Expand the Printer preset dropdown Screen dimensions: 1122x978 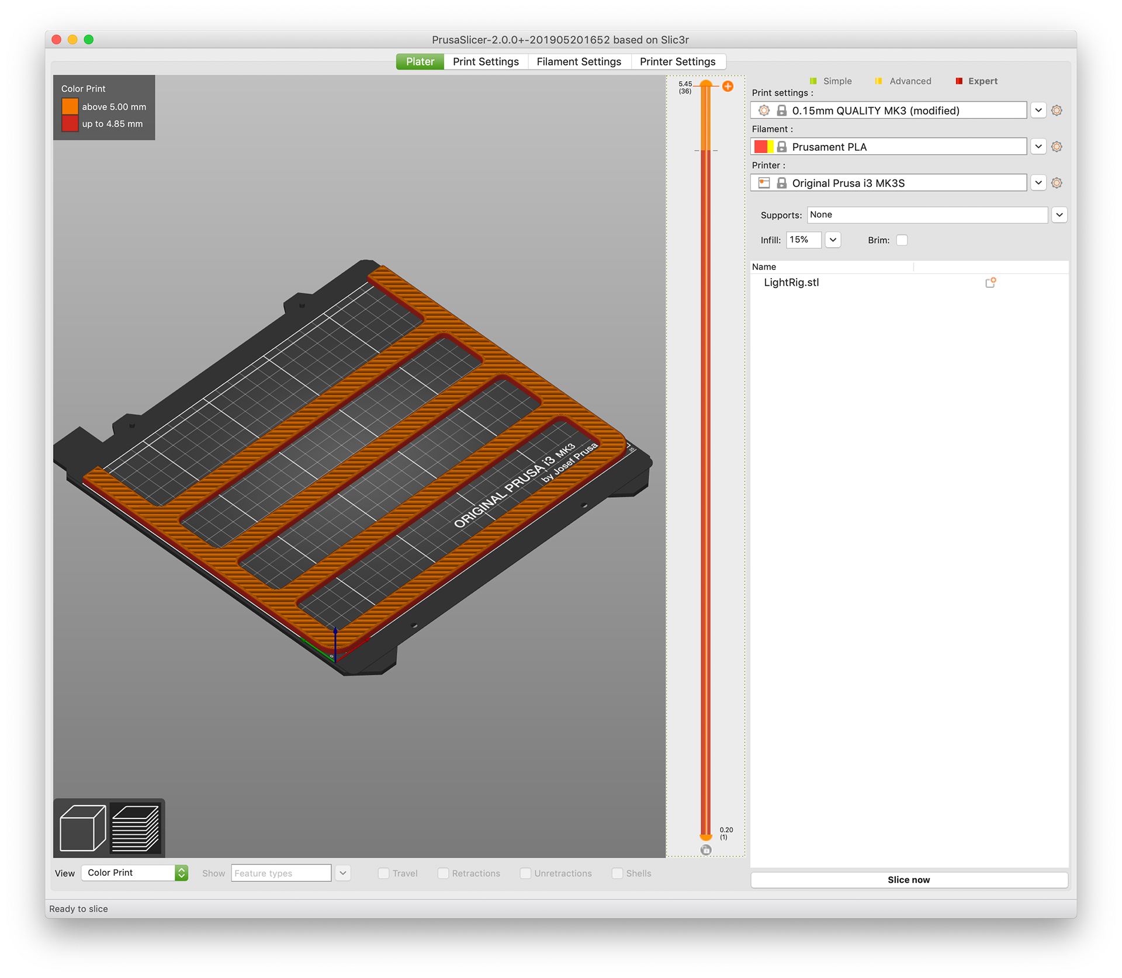[x=1038, y=183]
